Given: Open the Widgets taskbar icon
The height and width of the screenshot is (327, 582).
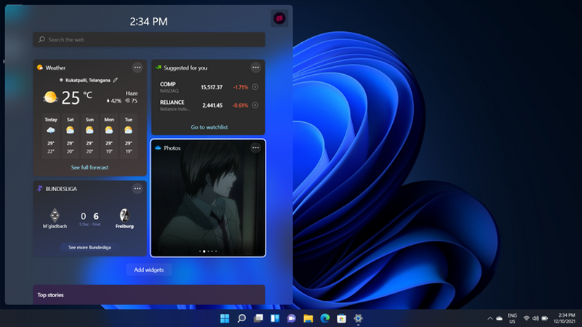Looking at the screenshot, I should (x=275, y=318).
